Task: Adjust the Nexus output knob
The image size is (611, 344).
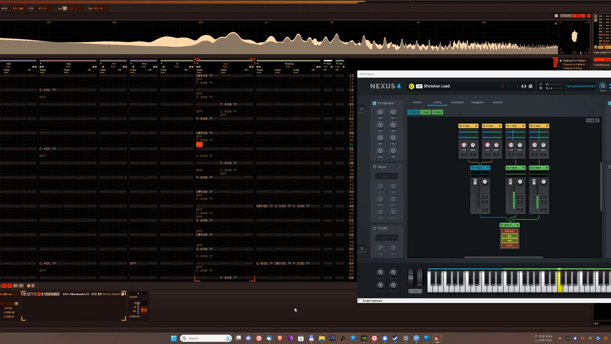Action: click(x=603, y=86)
